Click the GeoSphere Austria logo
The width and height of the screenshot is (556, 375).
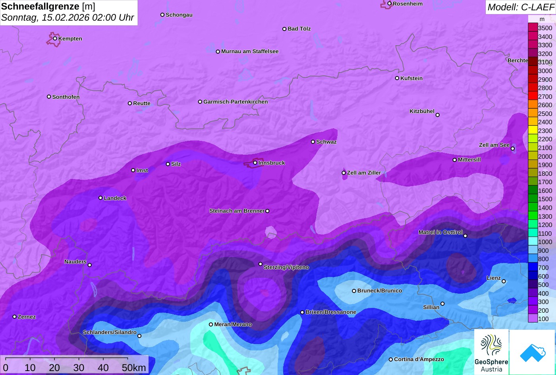pyautogui.click(x=491, y=352)
